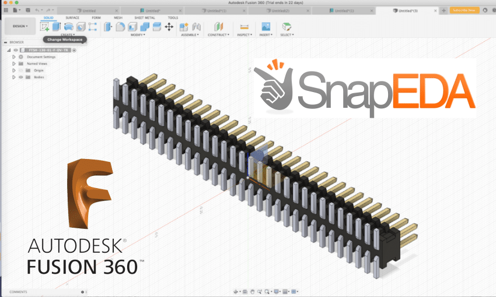Toggle visibility eye of Bodies folder
This screenshot has height=297, width=496.
click(20, 77)
